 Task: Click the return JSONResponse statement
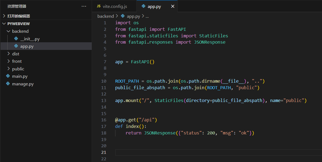click(190, 133)
